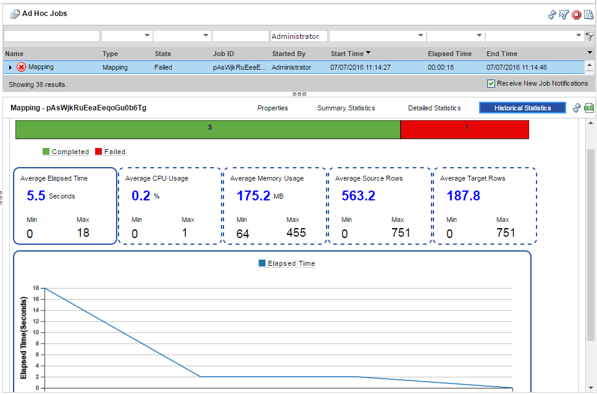The height and width of the screenshot is (394, 597).
Task: Click the green Completed bar segment
Action: (x=208, y=128)
